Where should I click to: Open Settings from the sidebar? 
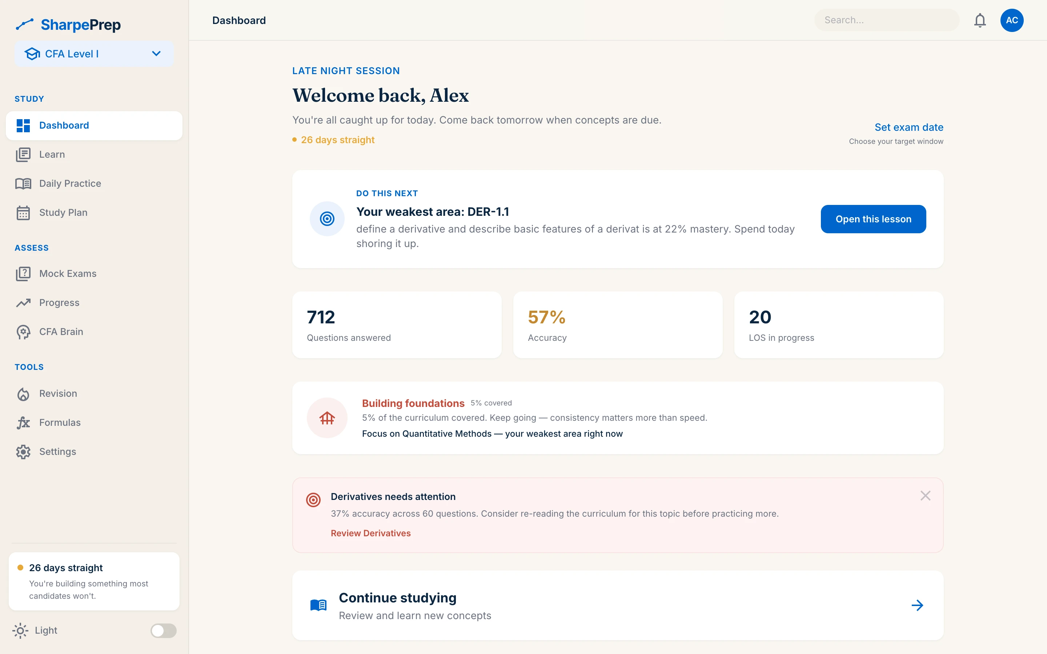tap(94, 452)
